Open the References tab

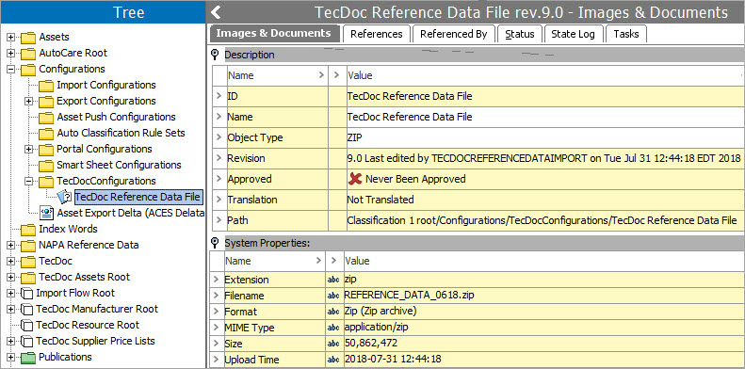pos(377,34)
